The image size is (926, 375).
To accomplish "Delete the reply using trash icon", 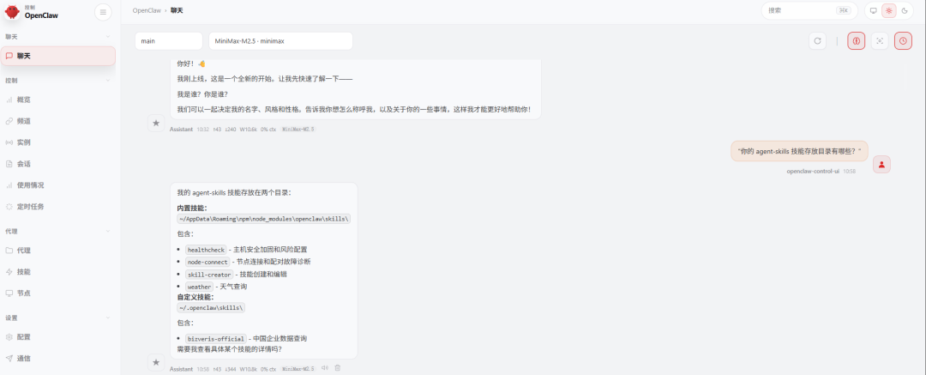I will point(338,368).
